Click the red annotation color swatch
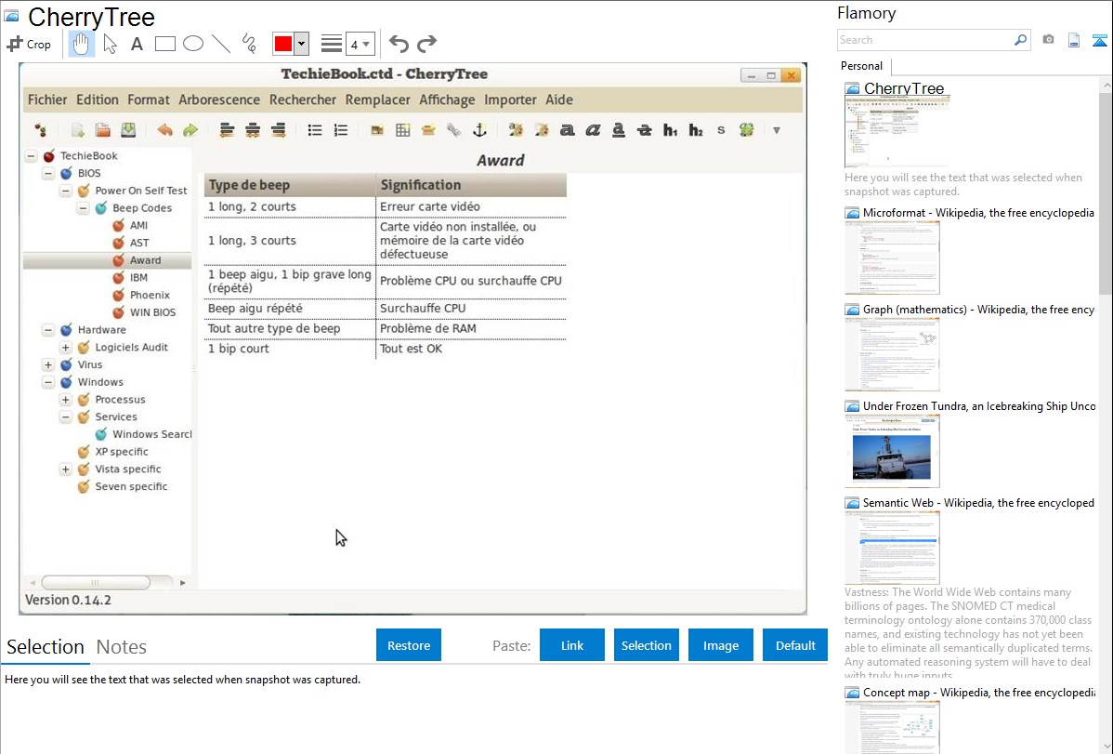Viewport: 1113px width, 754px height. [x=283, y=44]
